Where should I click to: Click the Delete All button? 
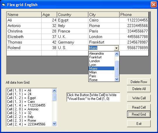[139, 89]
